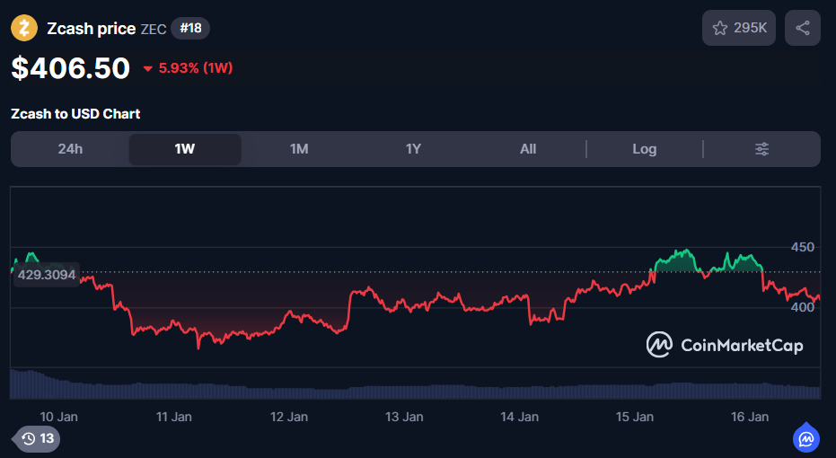Click the $406.50 price value
The width and height of the screenshot is (836, 458).
70,68
